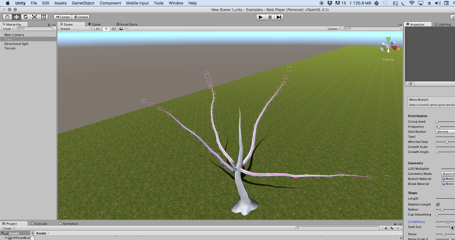
Task: Click the Play button
Action: click(261, 17)
